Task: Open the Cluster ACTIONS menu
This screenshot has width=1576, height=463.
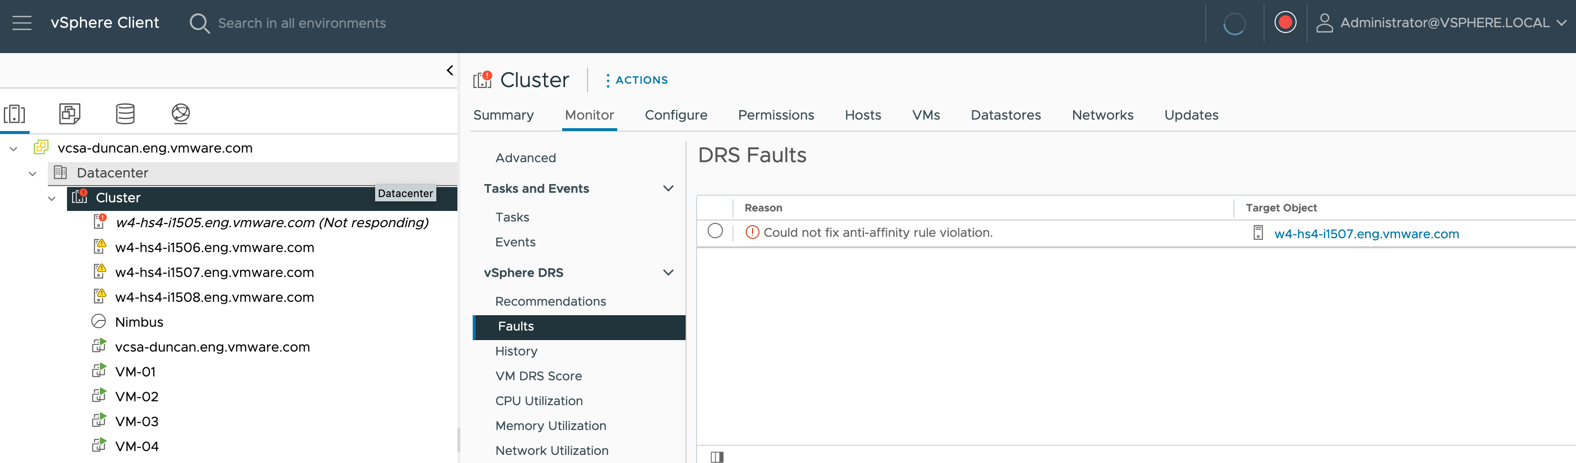Action: pos(636,80)
